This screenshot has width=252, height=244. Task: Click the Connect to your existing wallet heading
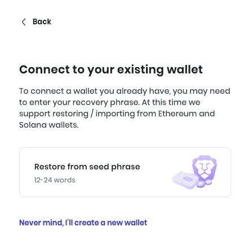tap(111, 69)
